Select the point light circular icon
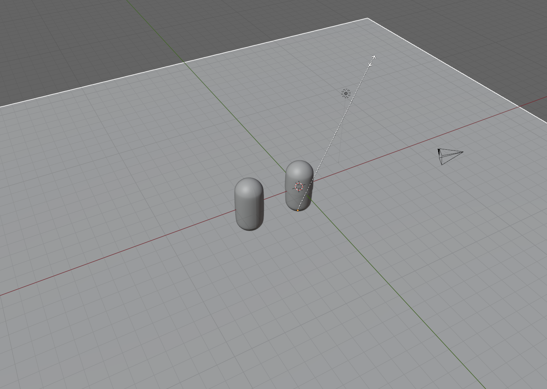Screen dimensions: 547x389 coord(345,94)
